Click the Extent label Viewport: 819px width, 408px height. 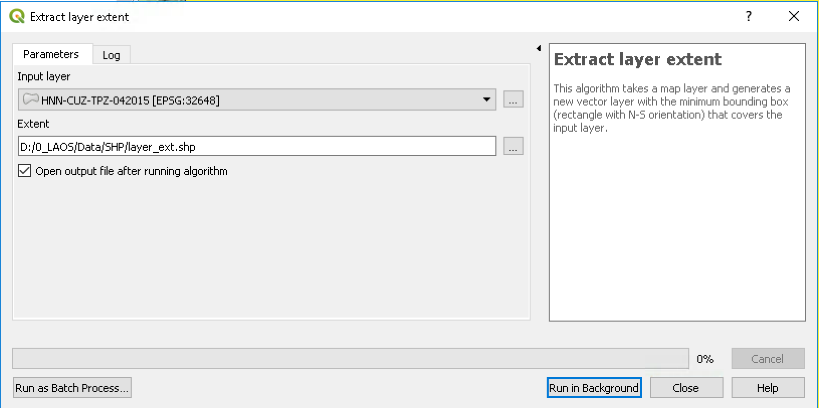coord(34,124)
